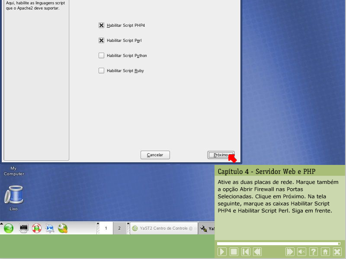
Task: Click Próximo to continue
Action: point(221,155)
